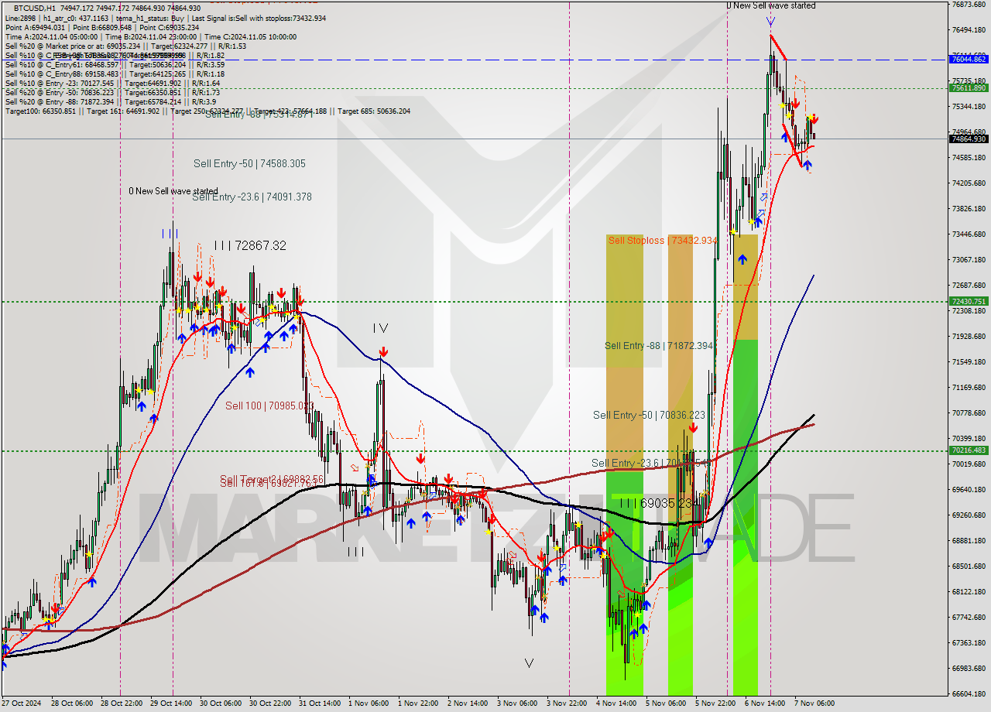Click the current price tag 74864.930
Screen dimensions: 991x712
(x=969, y=139)
